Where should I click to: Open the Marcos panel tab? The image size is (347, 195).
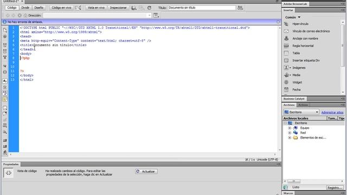[288, 193]
